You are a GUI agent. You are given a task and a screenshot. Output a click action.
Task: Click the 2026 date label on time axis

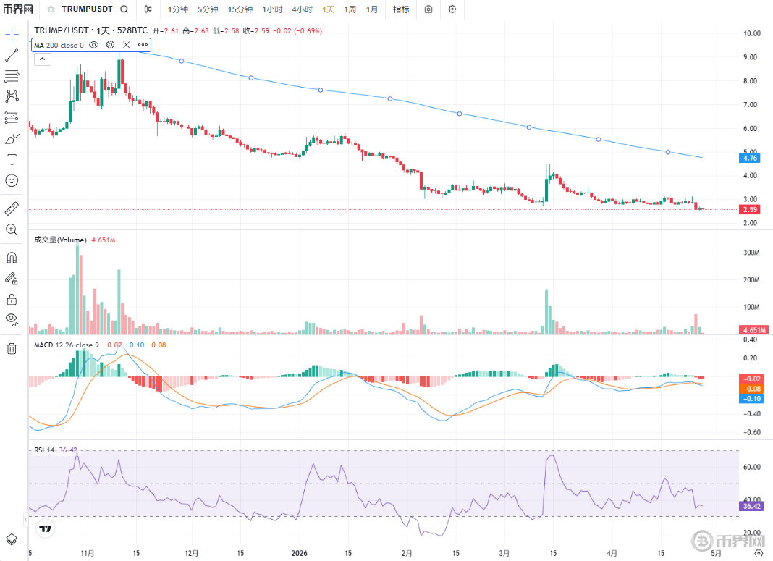299,553
